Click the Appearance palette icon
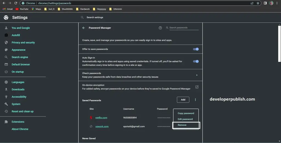The width and height of the screenshot is (281, 143). click(x=6, y=50)
